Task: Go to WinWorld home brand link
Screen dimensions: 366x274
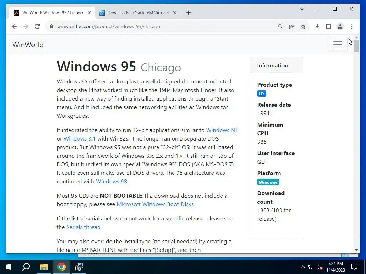Action: pyautogui.click(x=28, y=45)
